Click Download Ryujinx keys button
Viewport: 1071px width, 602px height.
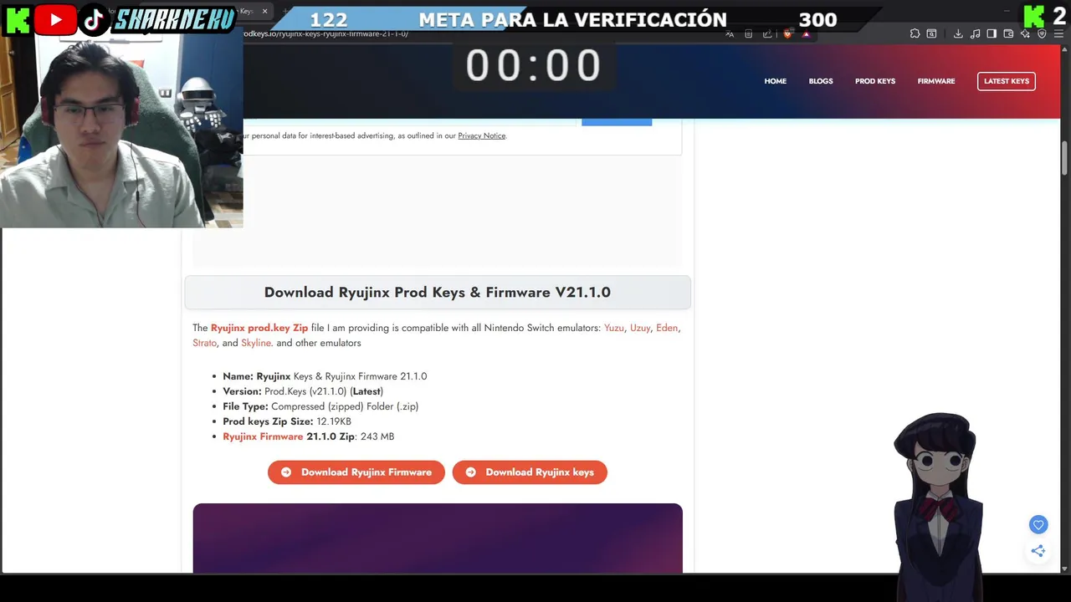530,472
